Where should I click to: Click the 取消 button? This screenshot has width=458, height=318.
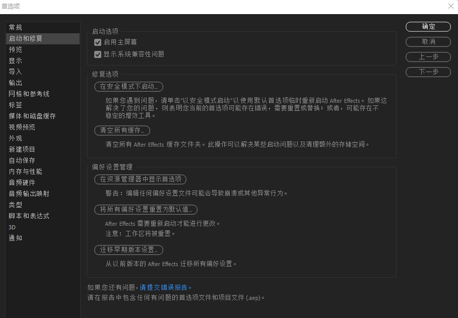pyautogui.click(x=428, y=42)
